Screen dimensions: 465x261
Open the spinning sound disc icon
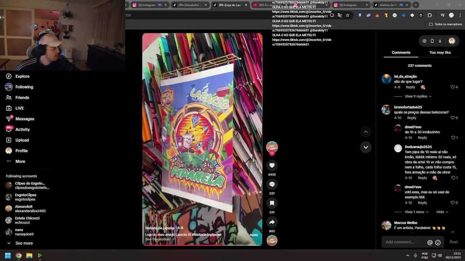pyautogui.click(x=272, y=240)
